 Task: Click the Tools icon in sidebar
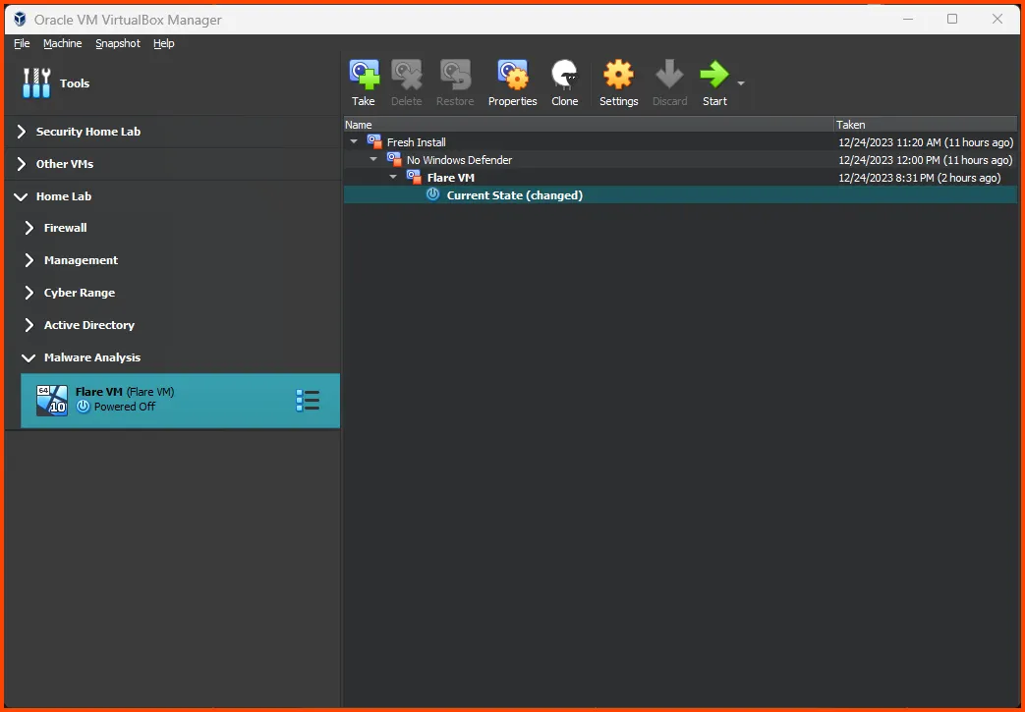click(x=36, y=82)
